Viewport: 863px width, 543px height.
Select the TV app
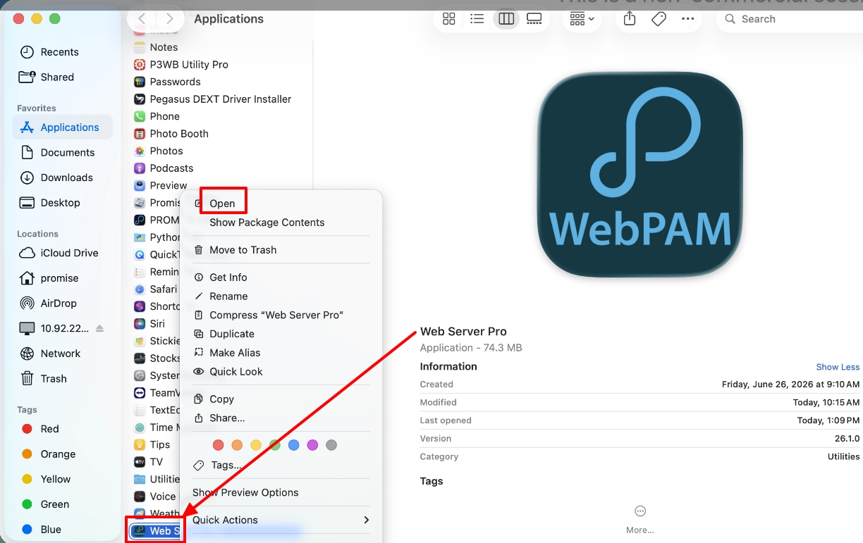coord(156,463)
